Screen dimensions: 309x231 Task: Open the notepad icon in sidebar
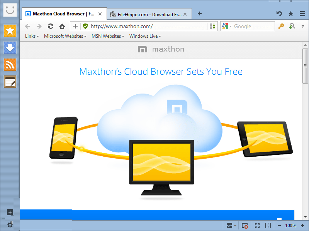(10, 82)
